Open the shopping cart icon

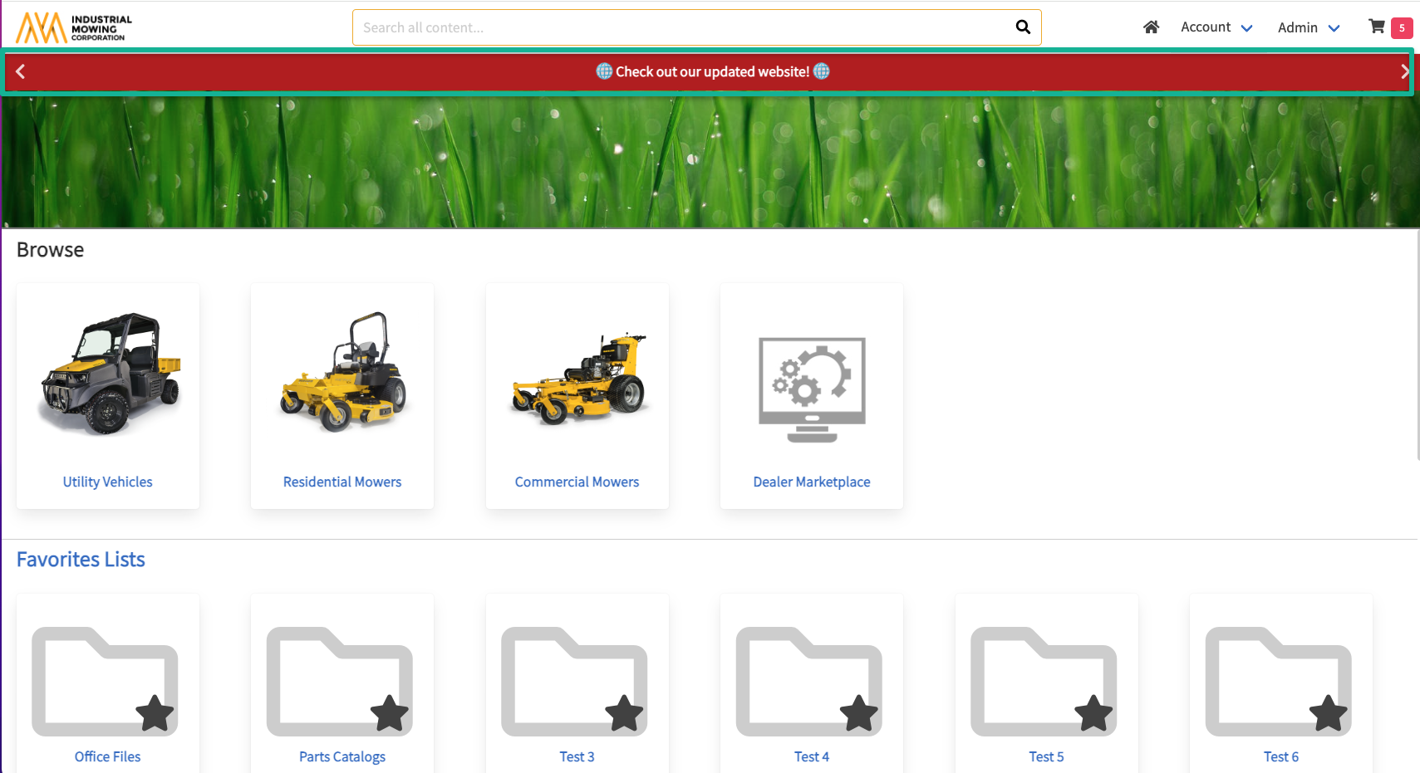[x=1377, y=27]
